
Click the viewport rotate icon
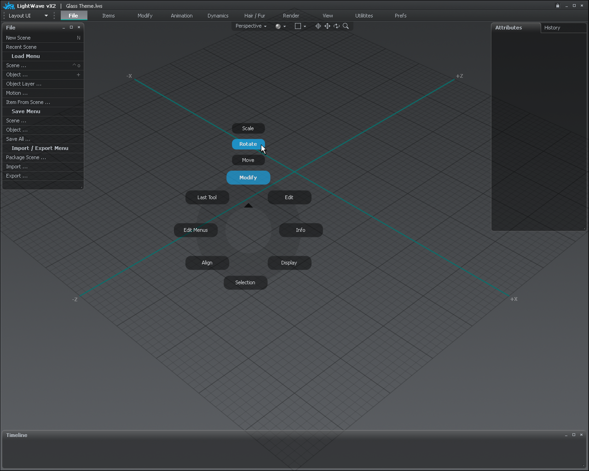[336, 26]
